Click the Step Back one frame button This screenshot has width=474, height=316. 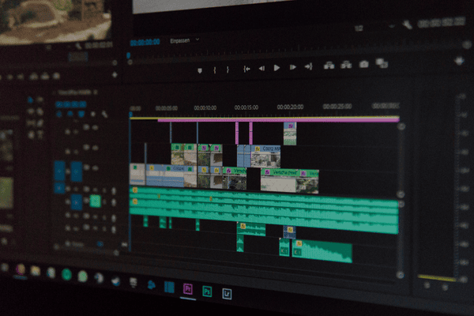point(262,68)
